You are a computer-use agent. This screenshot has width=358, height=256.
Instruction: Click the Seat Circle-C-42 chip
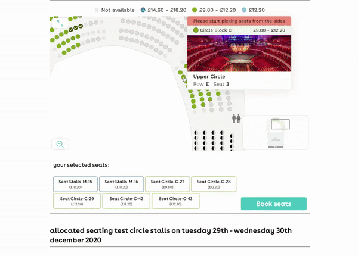point(126,201)
